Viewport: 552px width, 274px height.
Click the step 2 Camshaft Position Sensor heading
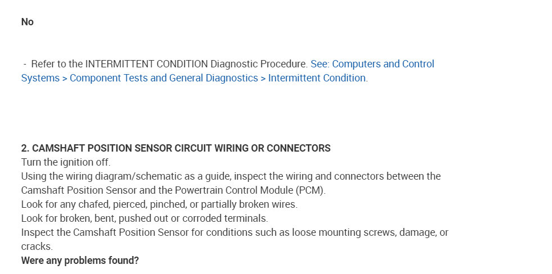(x=176, y=148)
